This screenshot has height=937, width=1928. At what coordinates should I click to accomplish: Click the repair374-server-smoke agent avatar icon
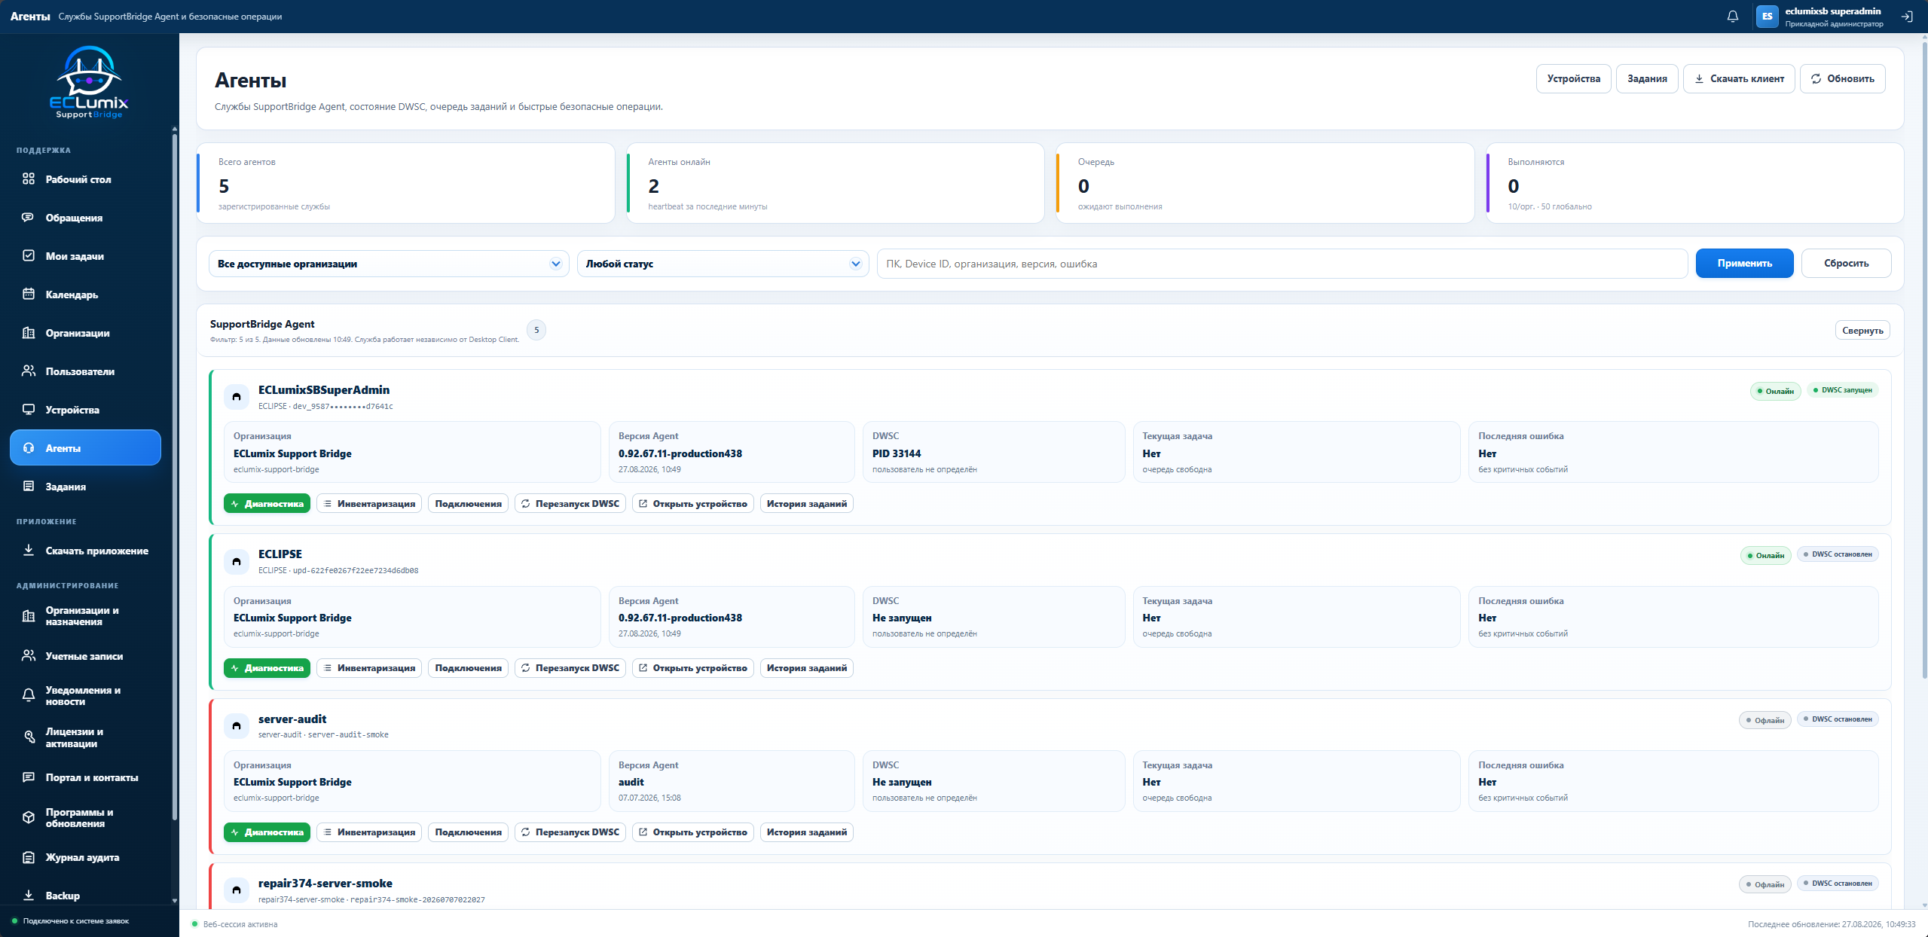[237, 890]
